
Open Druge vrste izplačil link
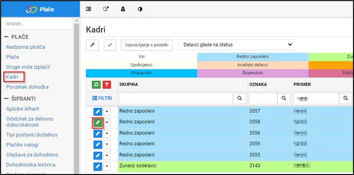pyautogui.click(x=28, y=67)
